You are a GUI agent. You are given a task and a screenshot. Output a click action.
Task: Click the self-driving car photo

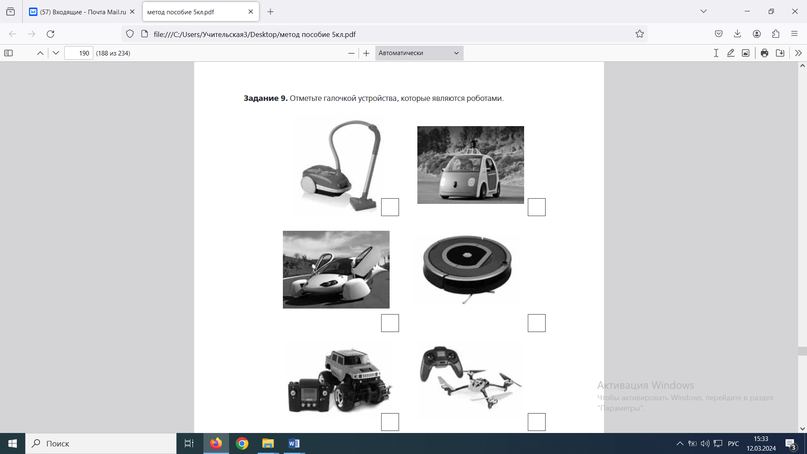(x=471, y=165)
